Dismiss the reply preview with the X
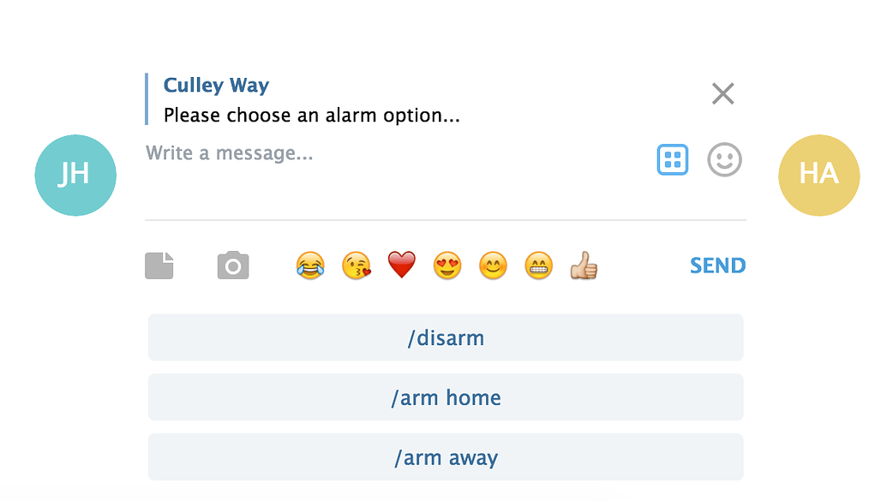 (722, 93)
